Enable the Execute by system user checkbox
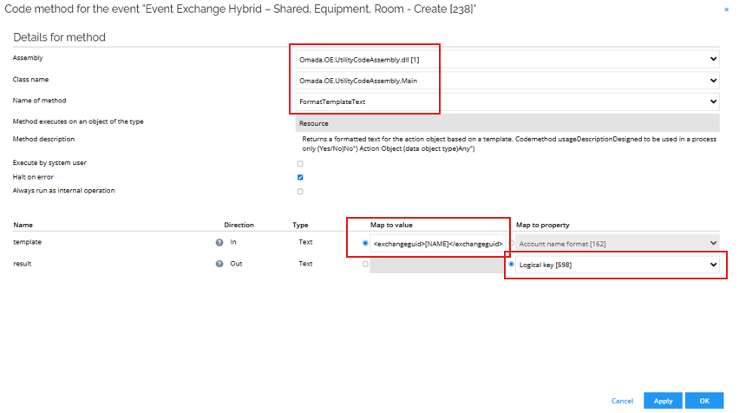This screenshot has width=739, height=413. (x=300, y=163)
